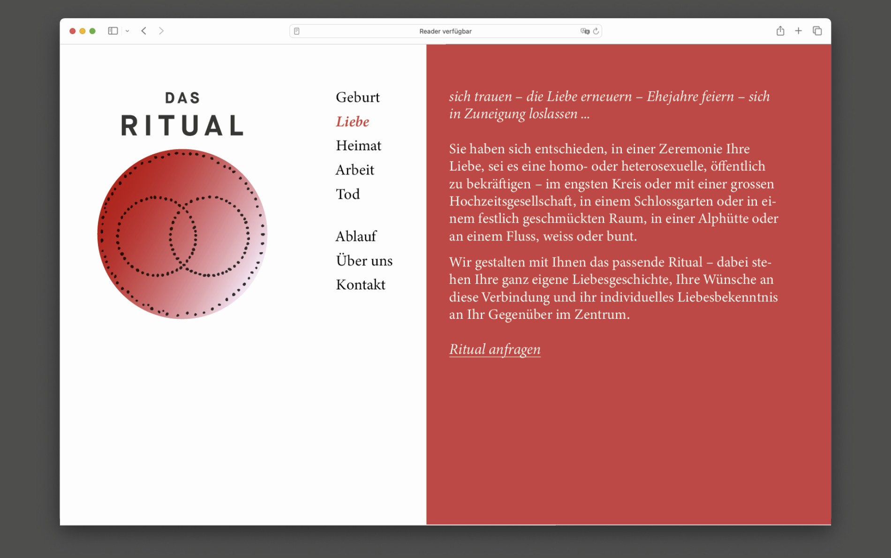Viewport: 891px width, 558px height.
Task: Click the translate page icon
Action: click(x=585, y=31)
